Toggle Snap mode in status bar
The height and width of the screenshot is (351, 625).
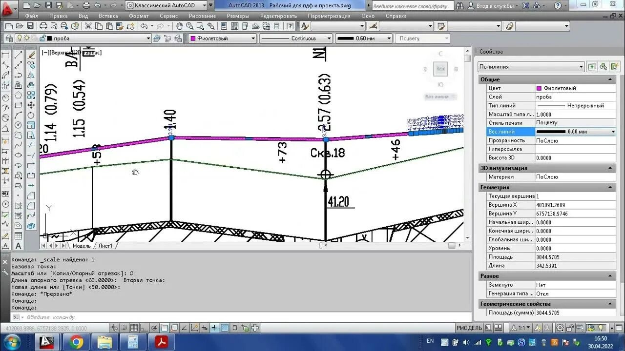(x=124, y=328)
